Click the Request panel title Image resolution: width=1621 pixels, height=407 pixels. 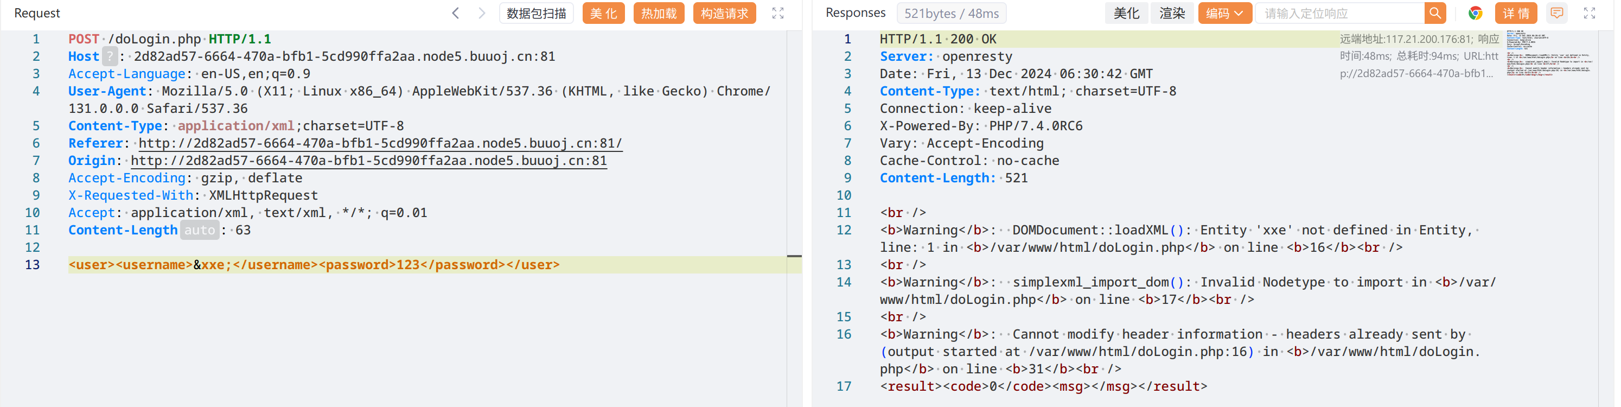(37, 13)
